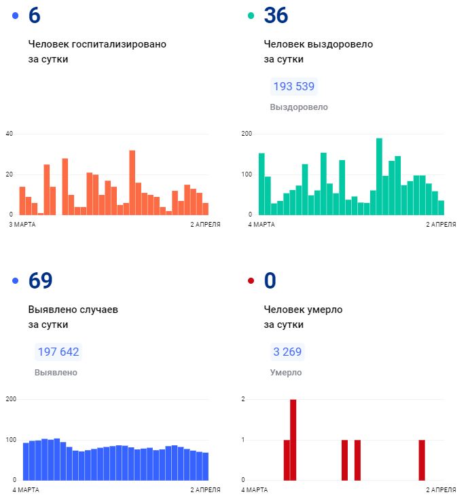Click the tallest teal bar in recovered chart
Viewport: 470px width, 501px height.
379,177
